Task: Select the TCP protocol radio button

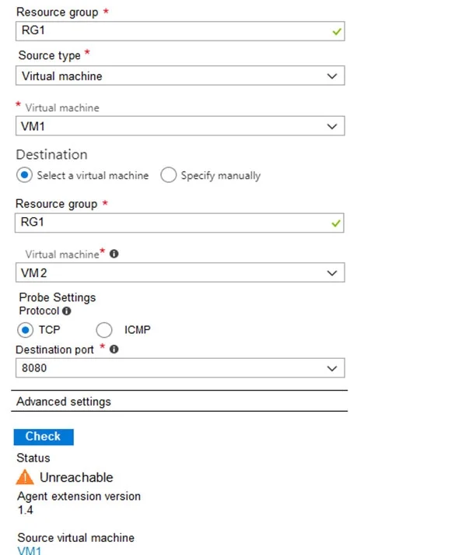Action: point(25,330)
